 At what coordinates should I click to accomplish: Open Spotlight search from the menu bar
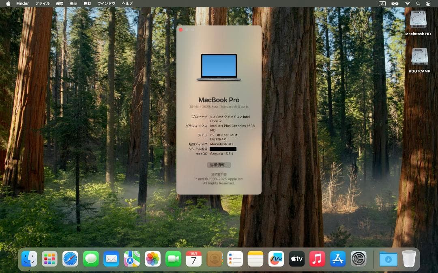coord(418,3)
